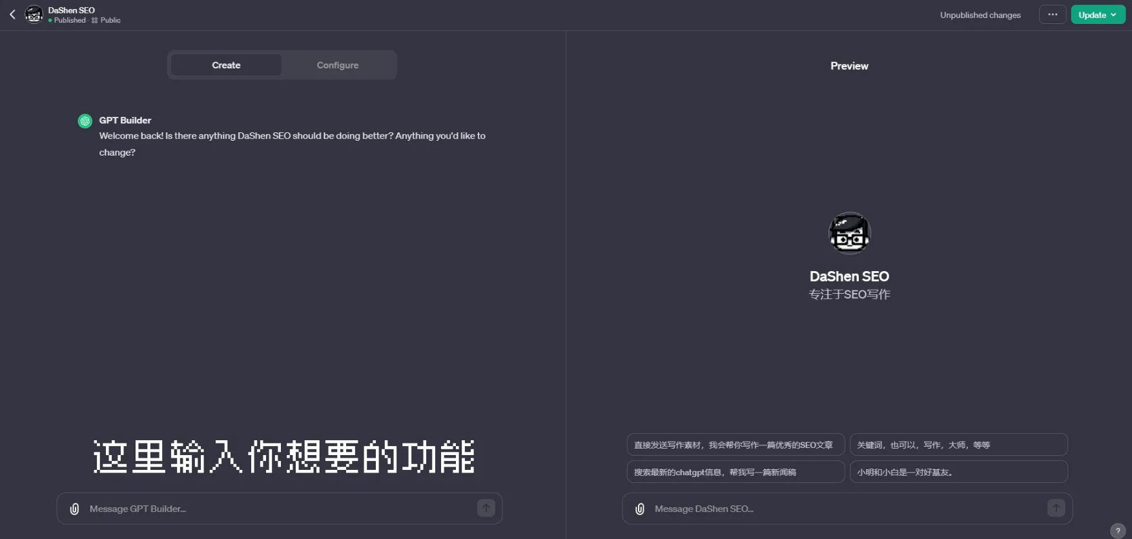Screen dimensions: 1132x539
Task: Select the starter prompt about SEO文章
Action: pyautogui.click(x=736, y=445)
